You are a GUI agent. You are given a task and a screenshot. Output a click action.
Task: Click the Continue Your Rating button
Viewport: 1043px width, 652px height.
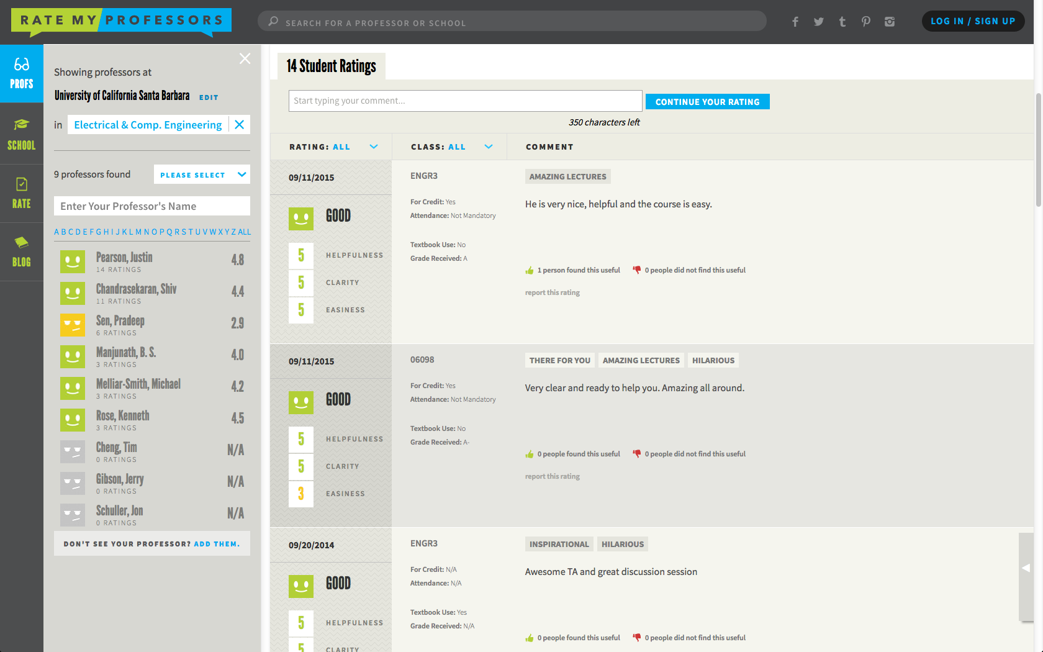point(707,102)
